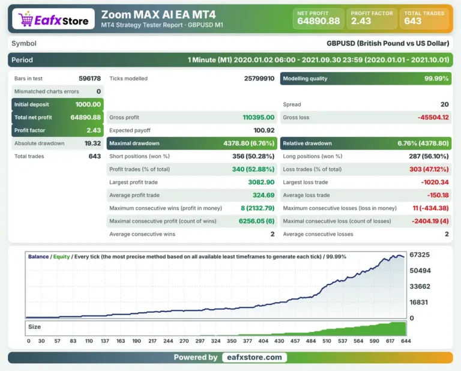Click the Expected payoff value 100.92

[x=264, y=130]
